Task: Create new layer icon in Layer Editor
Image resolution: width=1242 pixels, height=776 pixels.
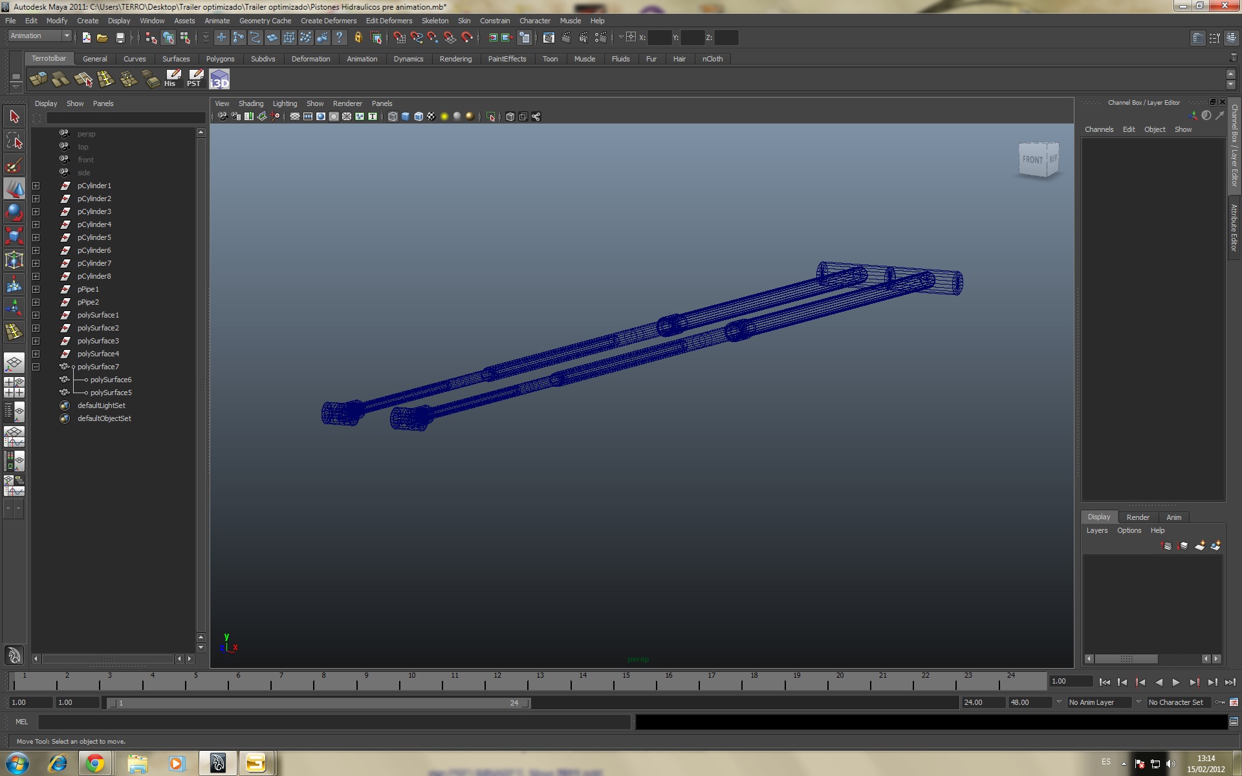Action: click(1200, 546)
